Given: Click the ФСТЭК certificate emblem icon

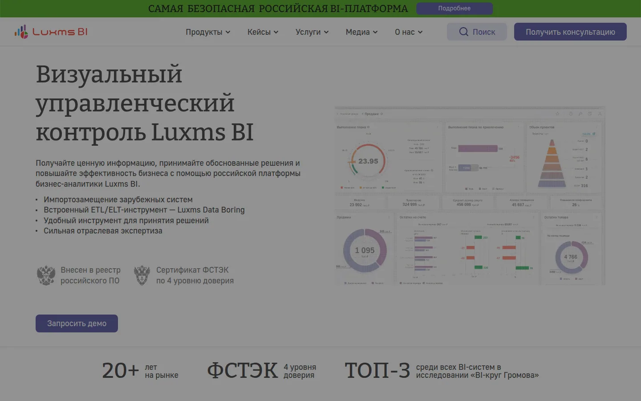Looking at the screenshot, I should [142, 275].
